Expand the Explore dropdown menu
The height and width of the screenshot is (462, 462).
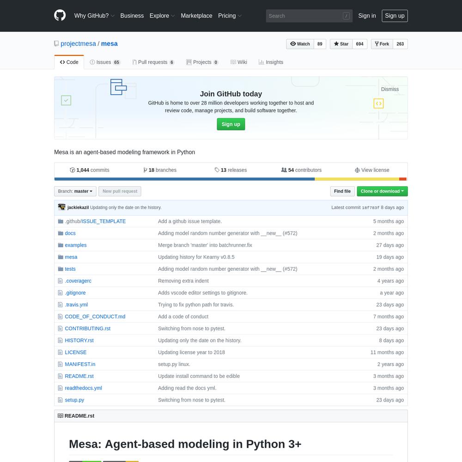point(162,16)
